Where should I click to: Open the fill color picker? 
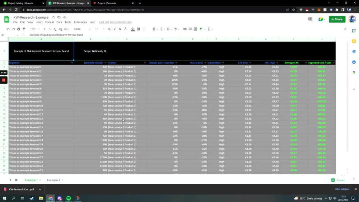coord(133,29)
